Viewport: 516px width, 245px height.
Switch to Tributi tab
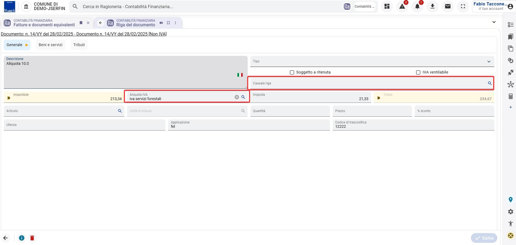[79, 45]
